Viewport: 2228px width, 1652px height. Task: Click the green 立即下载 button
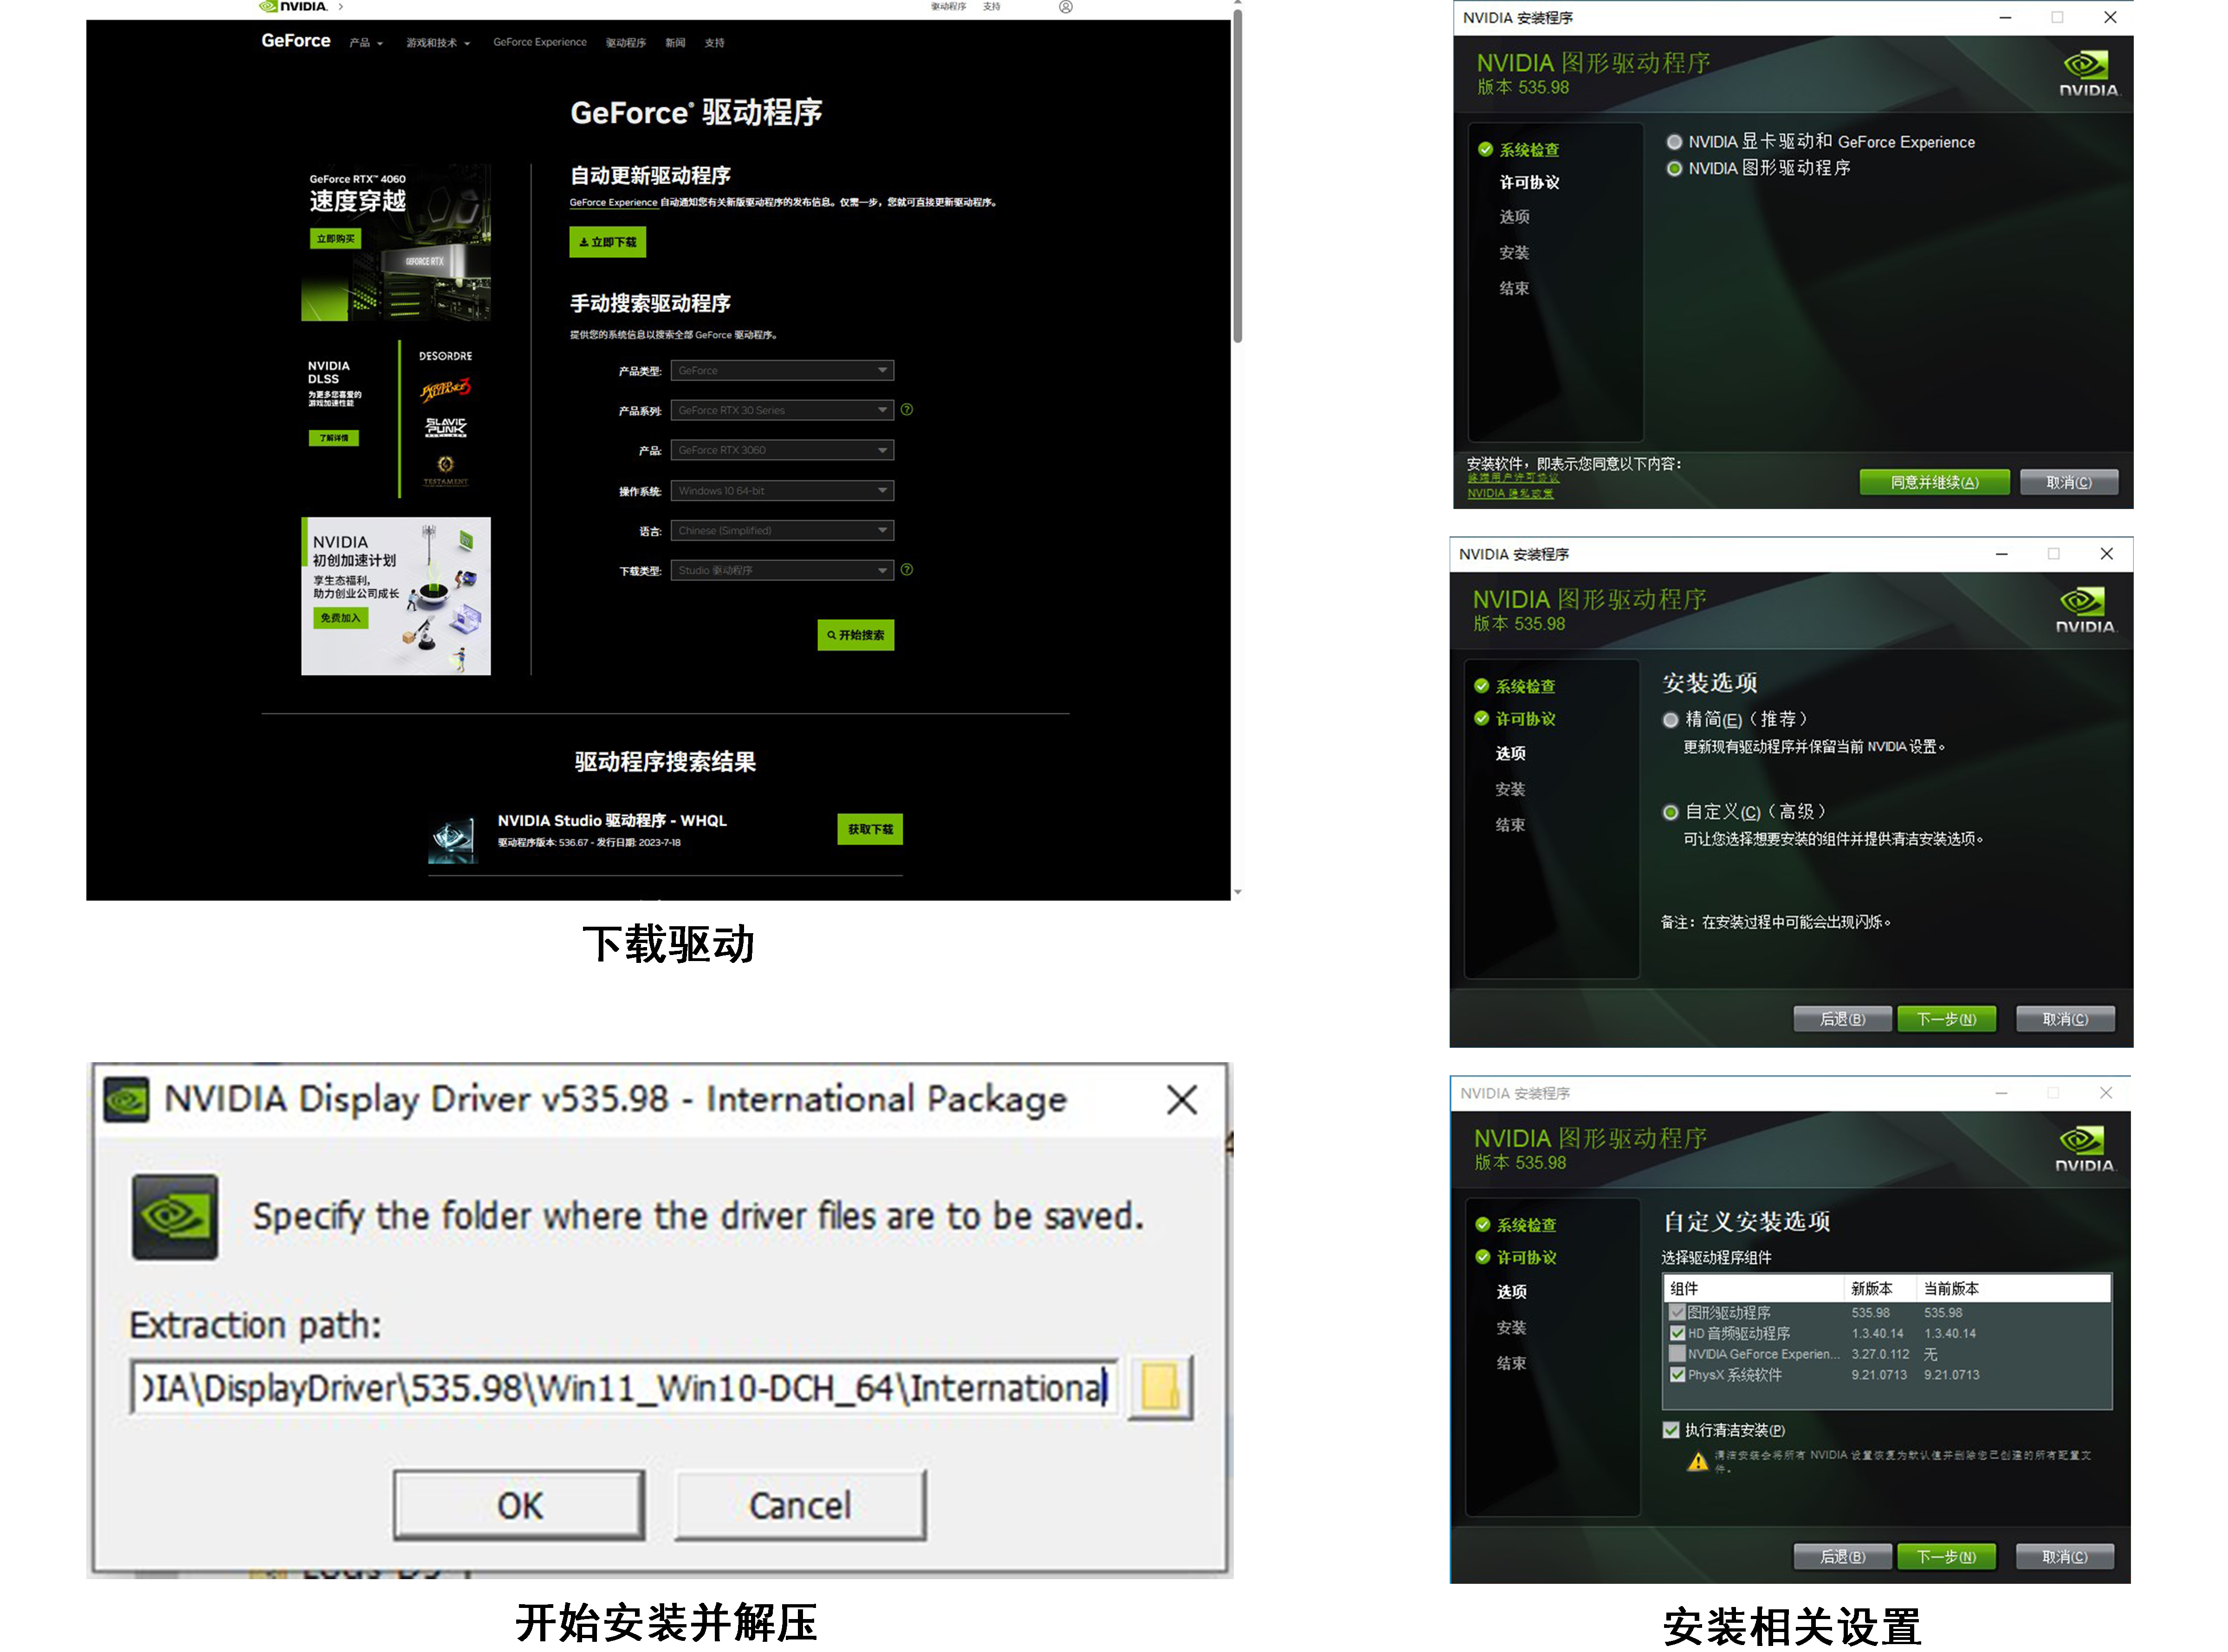pyautogui.click(x=608, y=242)
